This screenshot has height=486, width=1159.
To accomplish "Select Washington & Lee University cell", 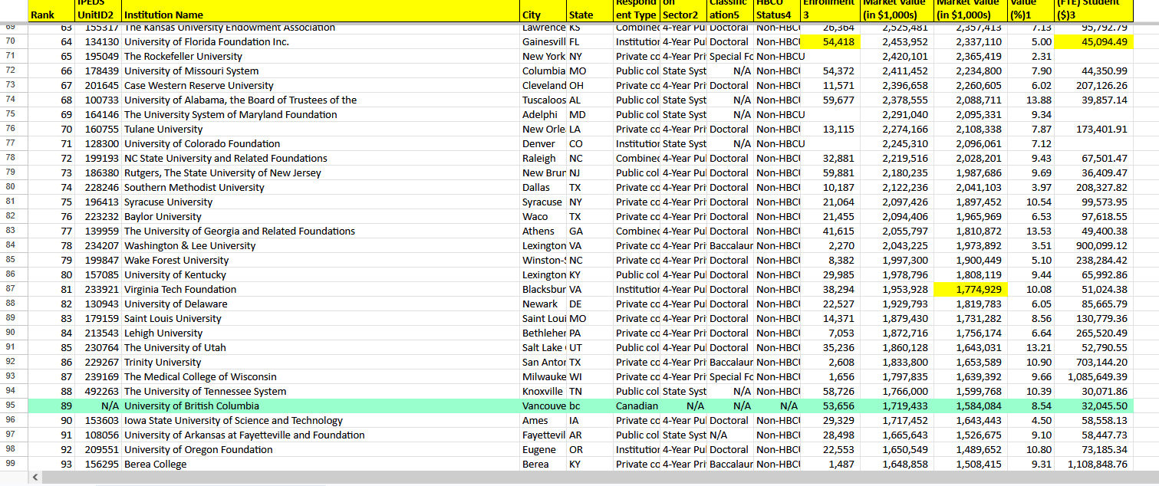I will click(x=320, y=245).
